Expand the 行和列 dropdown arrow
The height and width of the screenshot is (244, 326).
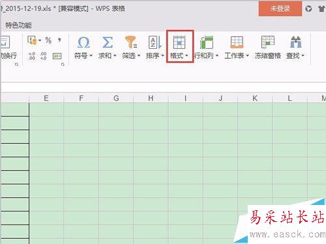click(x=217, y=56)
